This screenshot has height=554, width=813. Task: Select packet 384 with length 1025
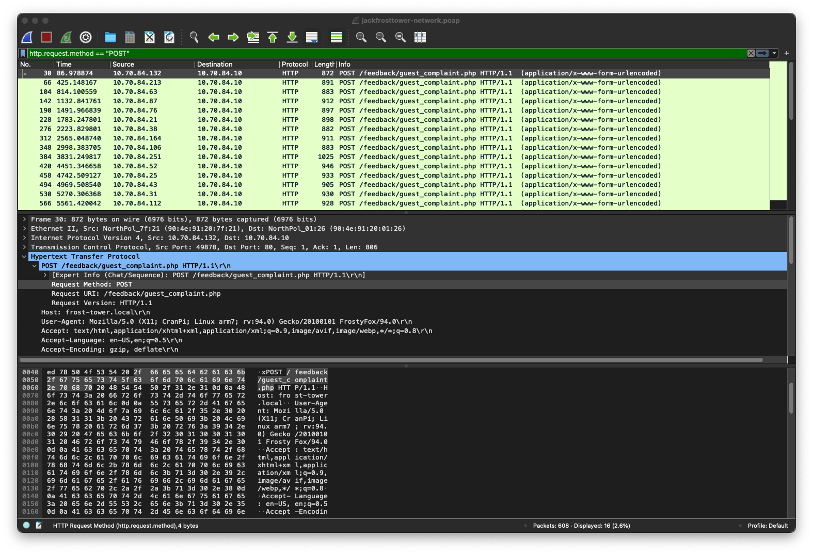[393, 157]
